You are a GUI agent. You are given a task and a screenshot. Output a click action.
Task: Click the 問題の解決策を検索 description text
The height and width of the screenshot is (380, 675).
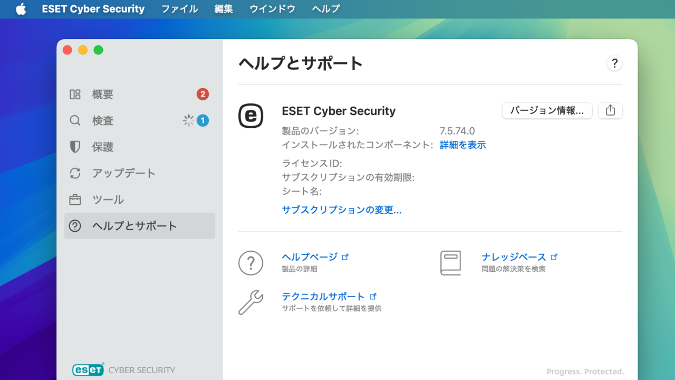point(514,269)
